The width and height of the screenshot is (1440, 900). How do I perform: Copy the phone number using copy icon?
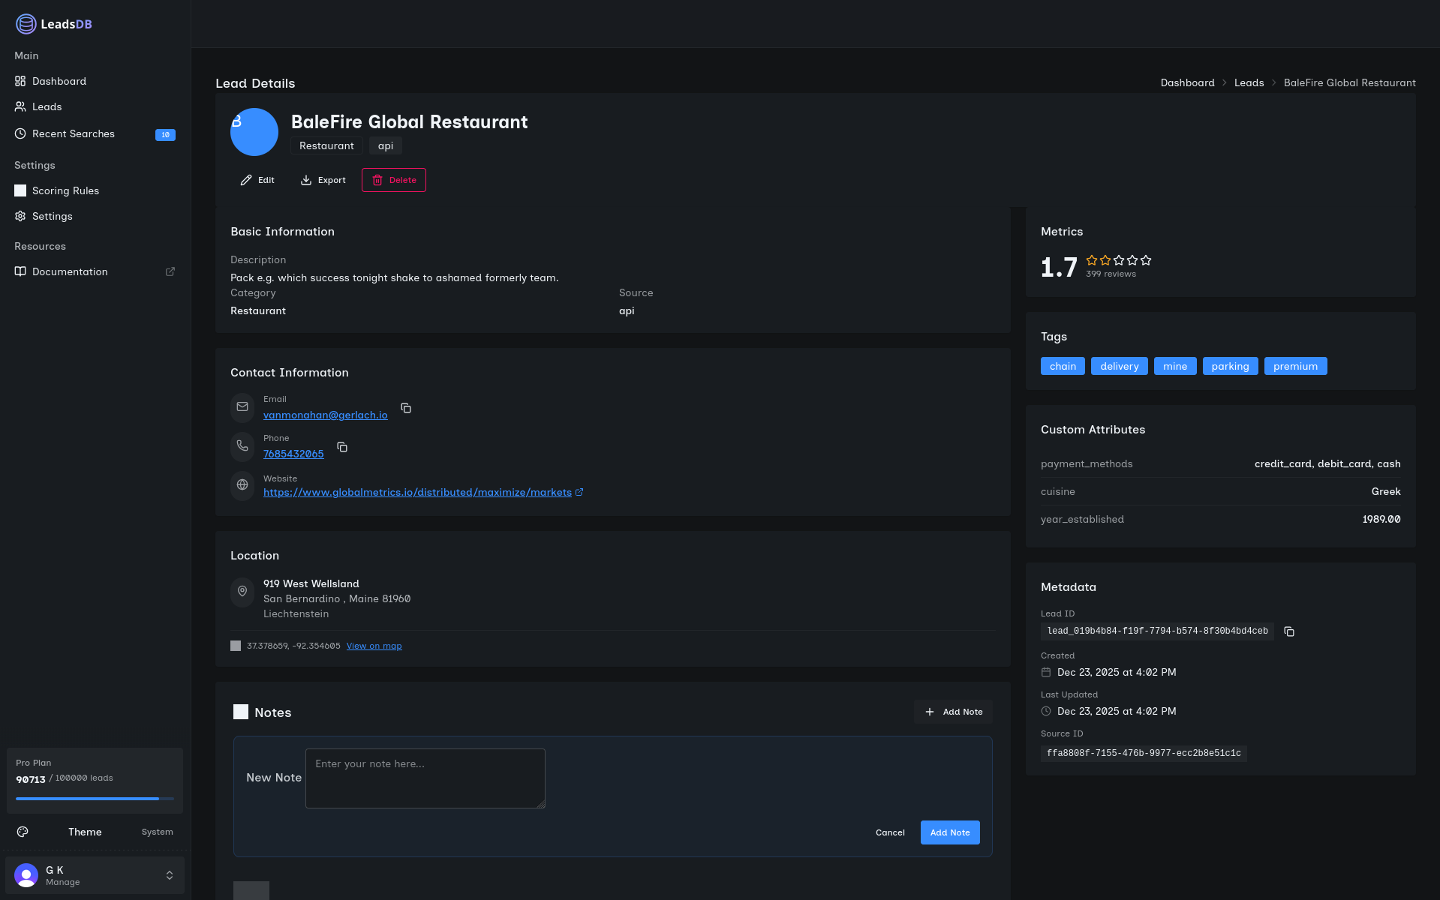point(342,447)
